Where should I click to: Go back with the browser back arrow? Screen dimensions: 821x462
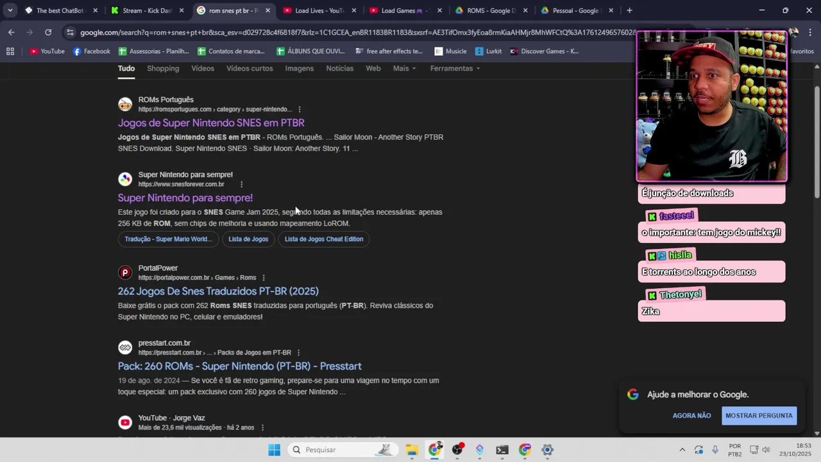tap(12, 32)
